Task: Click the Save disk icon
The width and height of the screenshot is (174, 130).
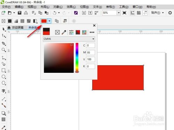Action: pos(19,13)
